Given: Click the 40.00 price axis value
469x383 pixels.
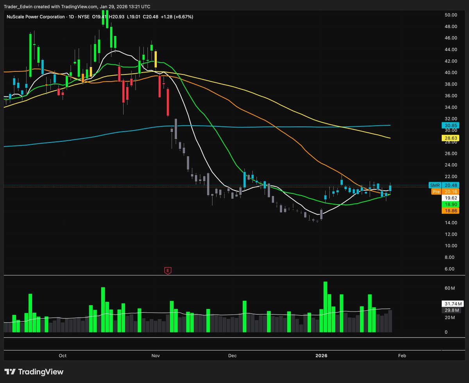Looking at the screenshot, I should (x=451, y=72).
